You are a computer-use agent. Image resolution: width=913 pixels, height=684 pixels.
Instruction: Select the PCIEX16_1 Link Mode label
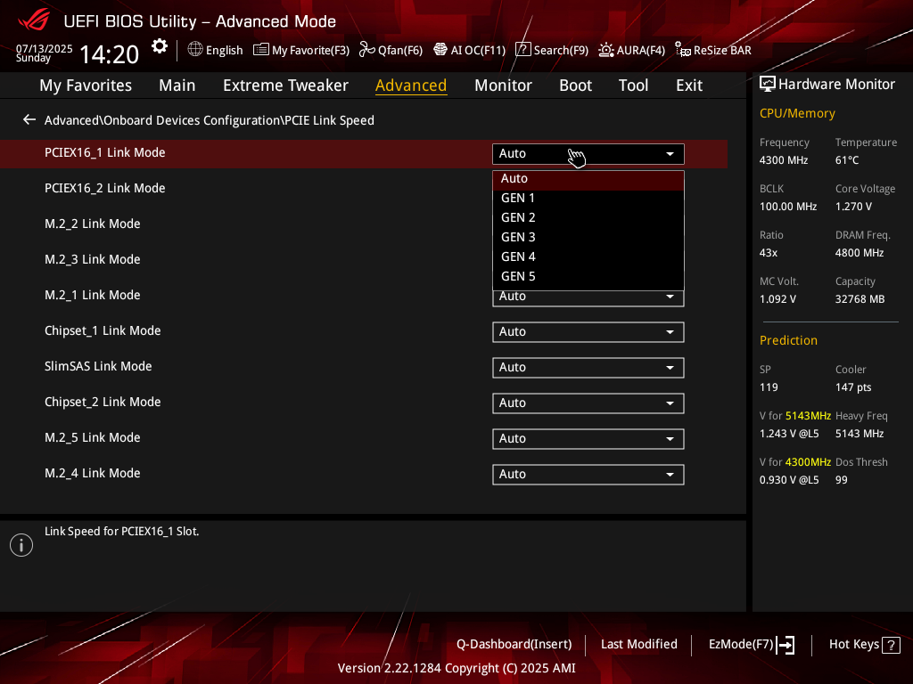click(x=105, y=153)
